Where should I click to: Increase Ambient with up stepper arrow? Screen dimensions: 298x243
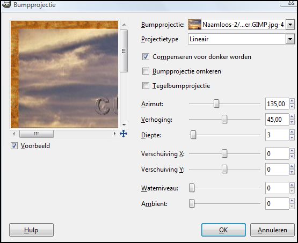click(292, 201)
